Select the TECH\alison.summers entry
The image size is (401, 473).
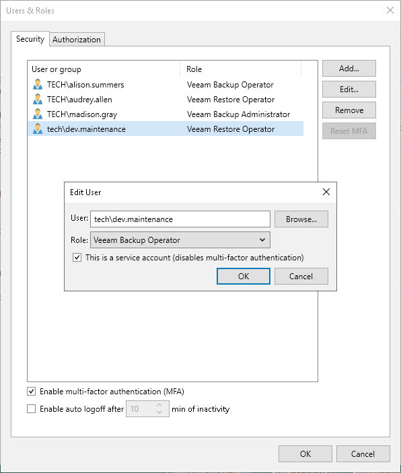click(166, 85)
